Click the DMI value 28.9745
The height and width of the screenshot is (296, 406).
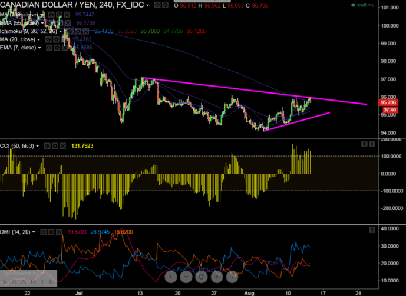[100, 232]
